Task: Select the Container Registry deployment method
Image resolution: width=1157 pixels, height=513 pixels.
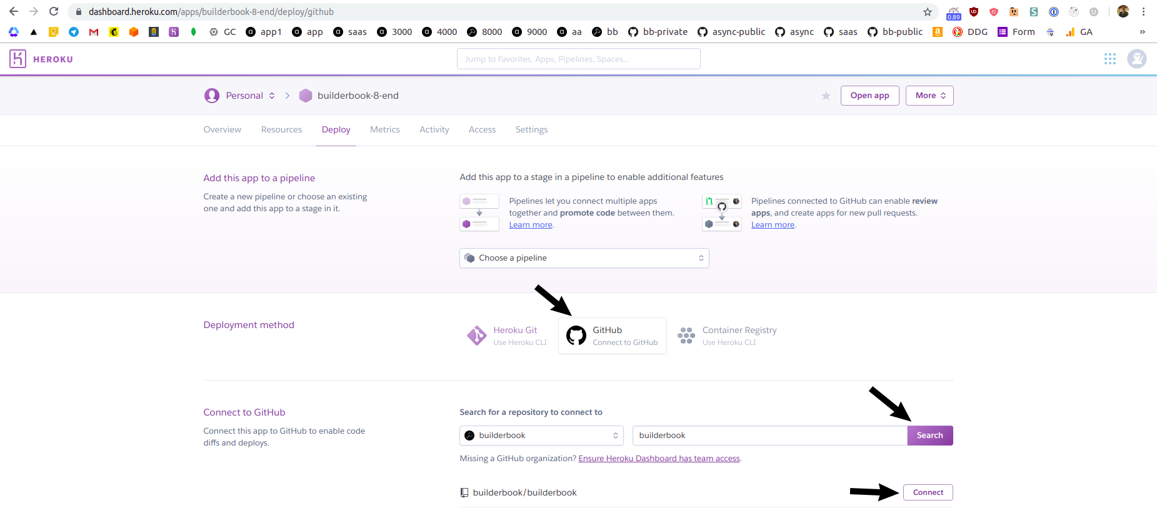Action: tap(727, 336)
